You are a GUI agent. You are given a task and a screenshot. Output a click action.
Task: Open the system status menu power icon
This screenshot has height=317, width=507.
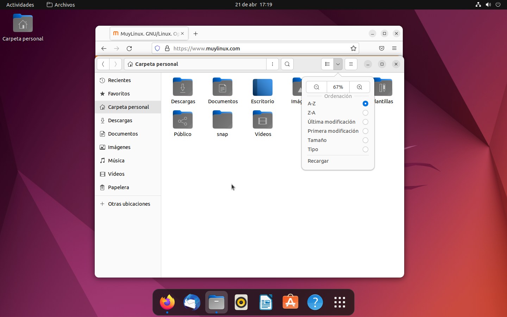coord(498,5)
